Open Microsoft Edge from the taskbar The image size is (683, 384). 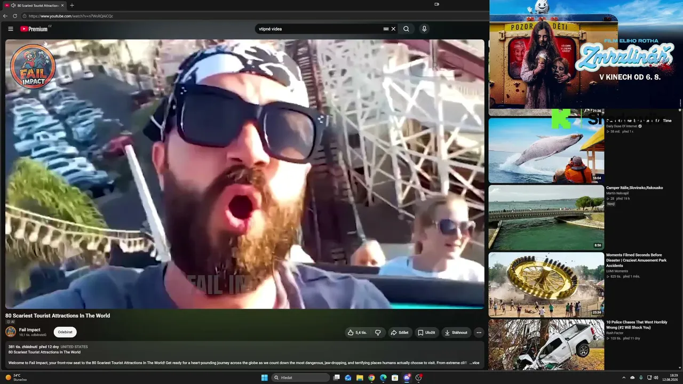[383, 378]
